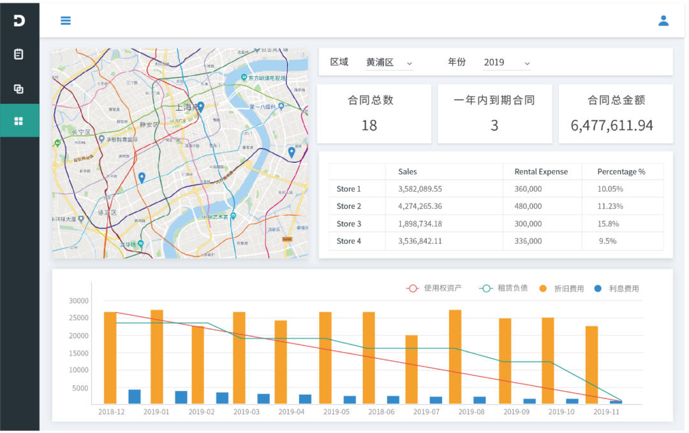689x433 pixels.
Task: Click the blue pin beside 上海市
Action: [201, 106]
